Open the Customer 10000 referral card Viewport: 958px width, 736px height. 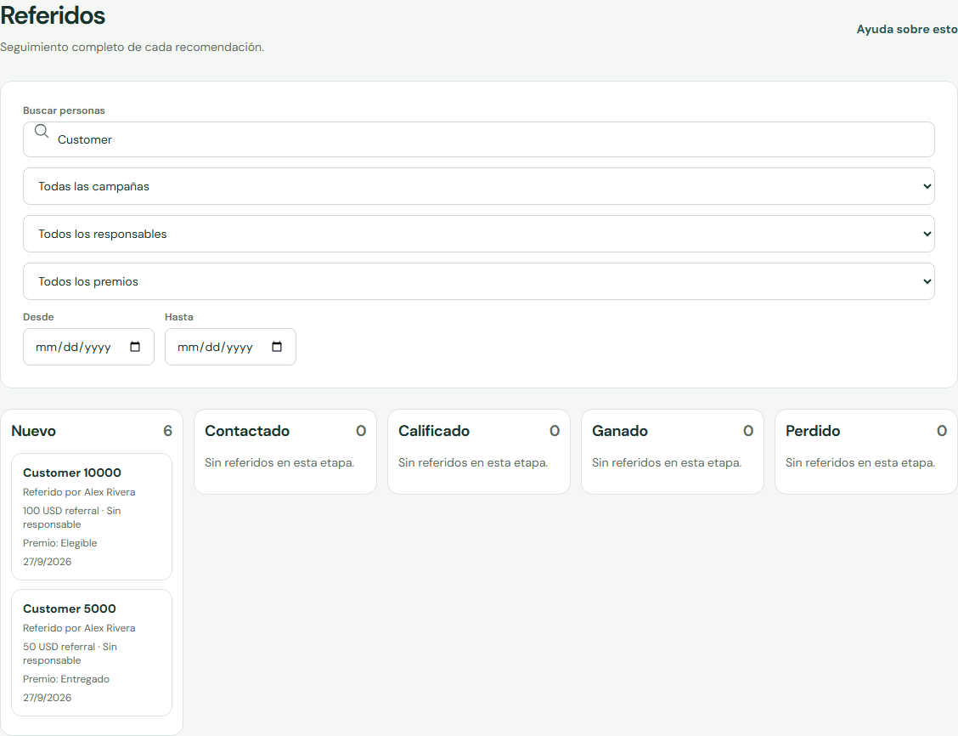point(92,517)
